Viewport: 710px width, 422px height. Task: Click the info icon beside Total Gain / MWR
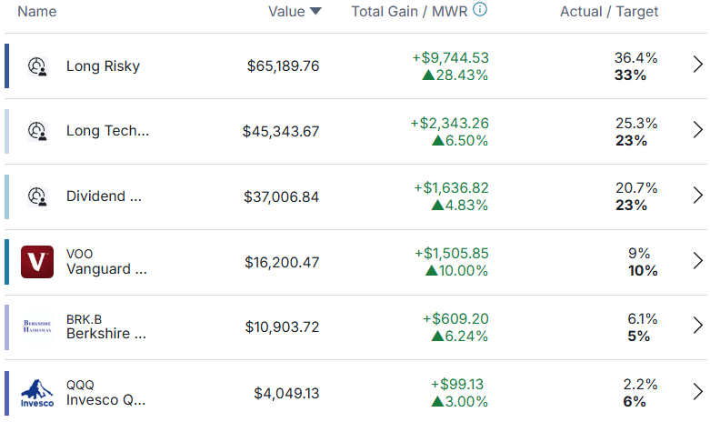click(480, 9)
